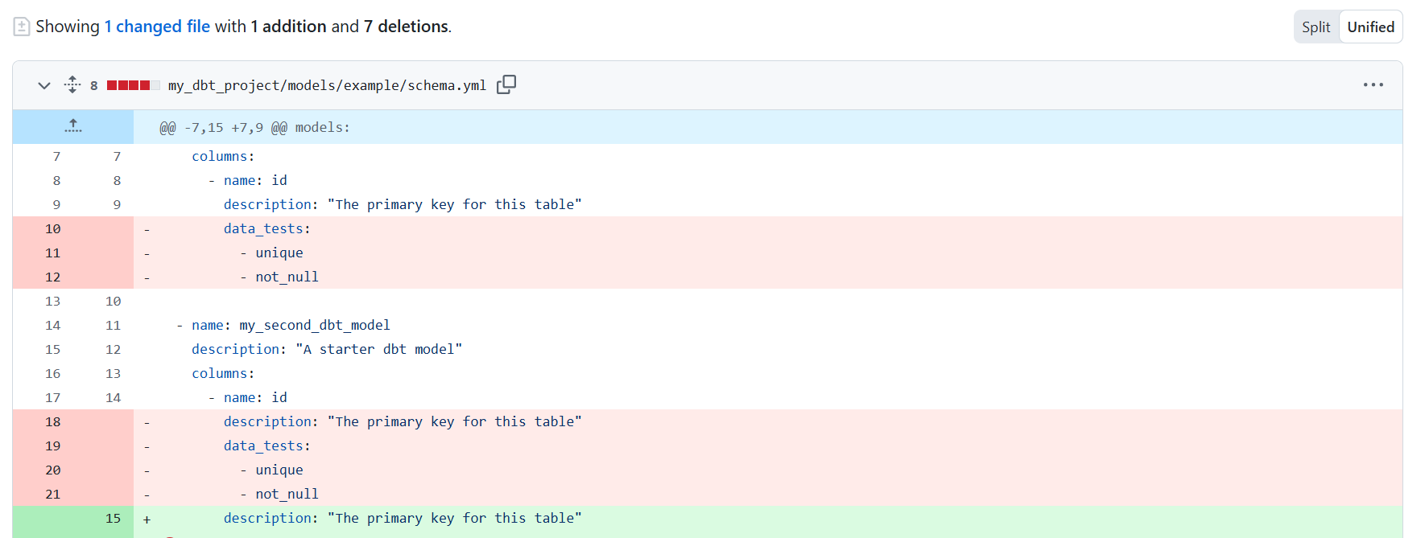Click the hunk header '@@ -7,15 +7,9 @@ models:'
The width and height of the screenshot is (1425, 538).
coord(254,127)
